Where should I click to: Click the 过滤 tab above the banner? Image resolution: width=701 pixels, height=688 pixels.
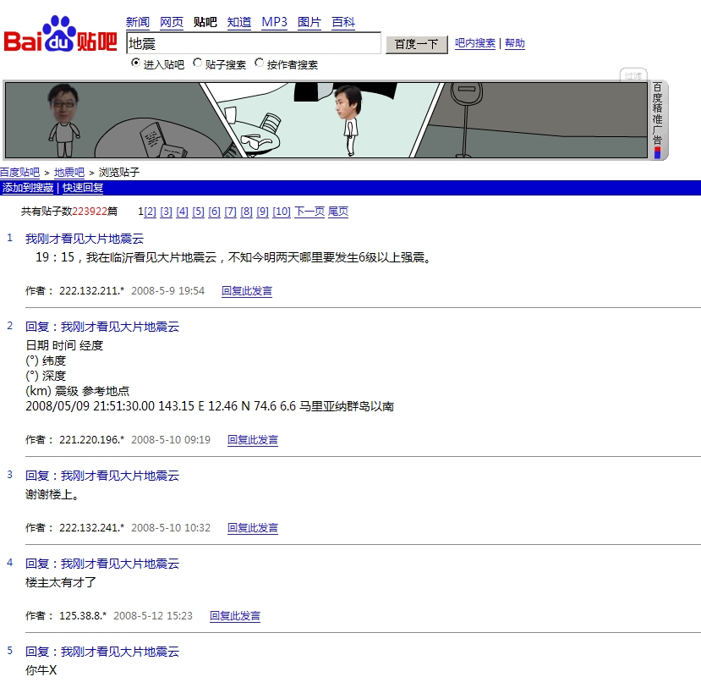(x=633, y=75)
